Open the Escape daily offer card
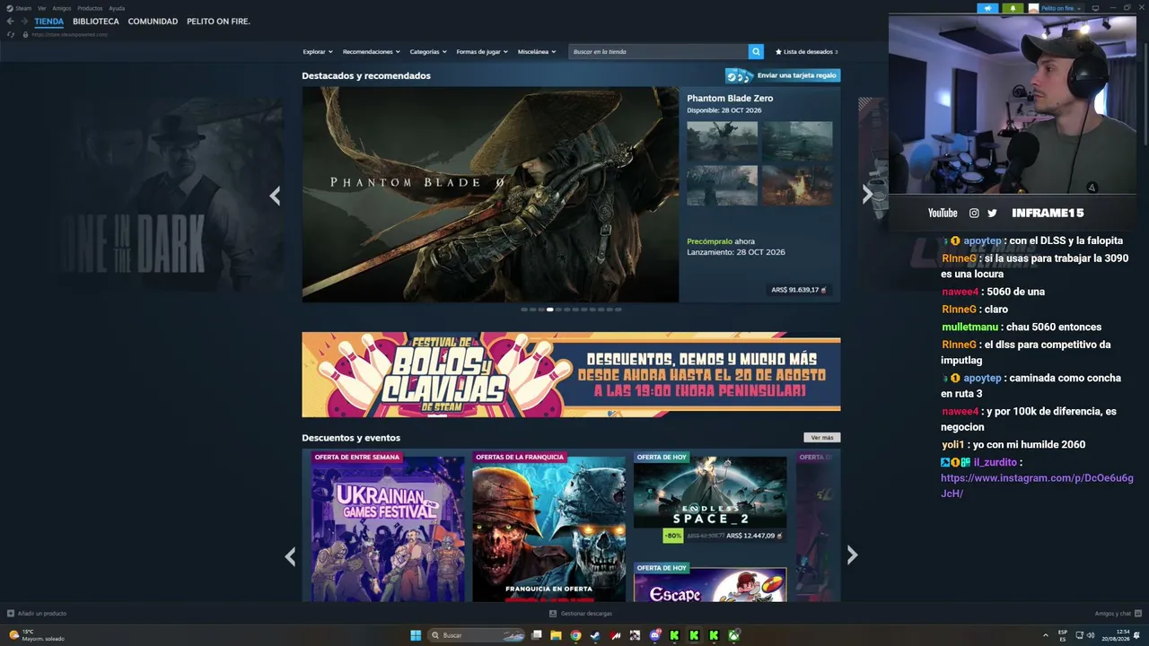 point(710,582)
